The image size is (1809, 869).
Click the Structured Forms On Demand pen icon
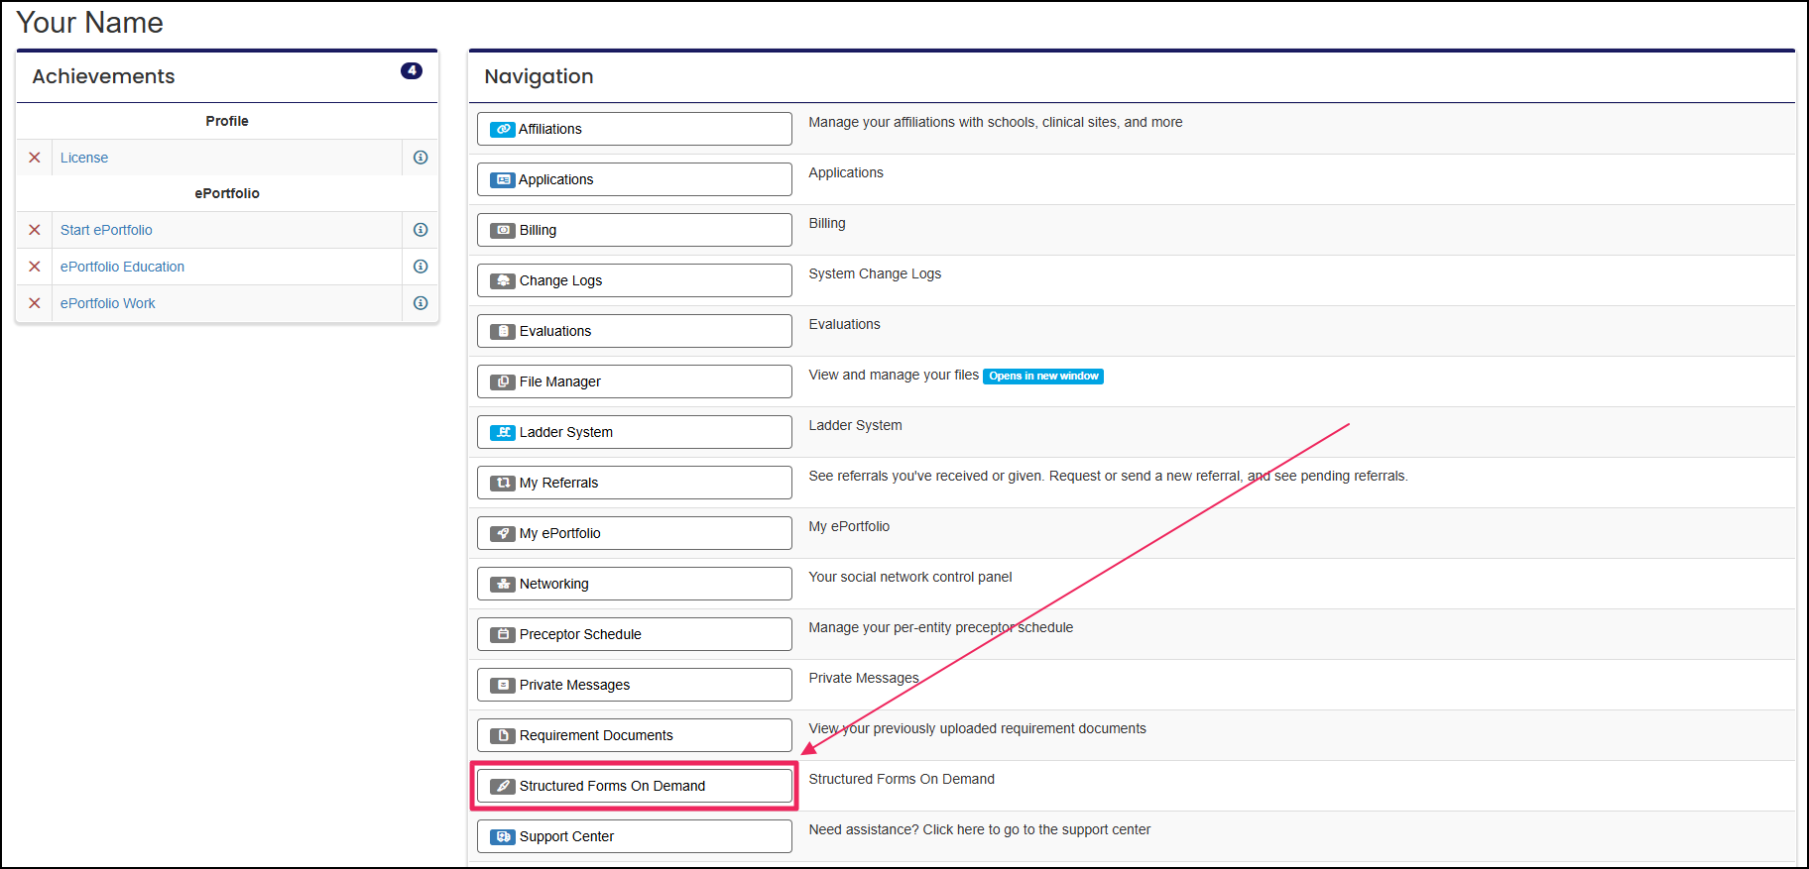coord(503,786)
